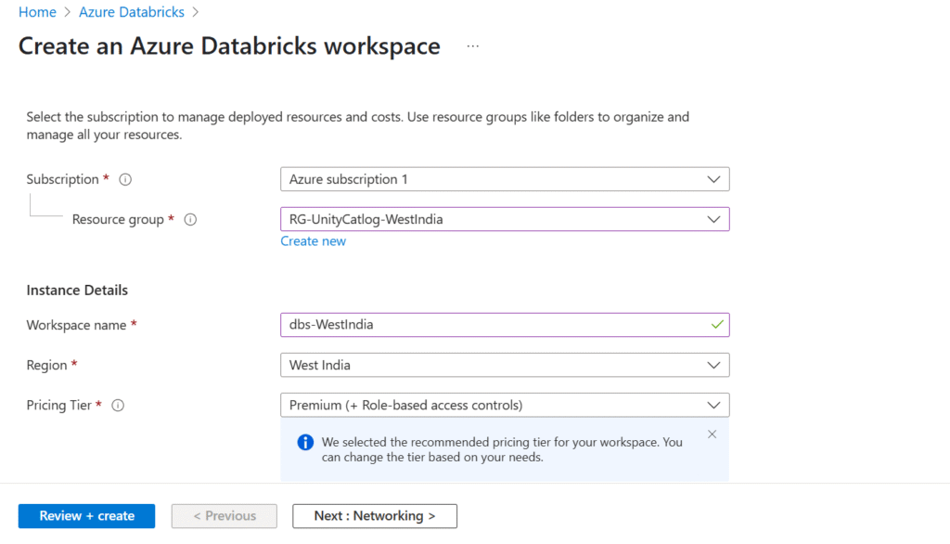Click the Resource group info icon

pos(190,219)
